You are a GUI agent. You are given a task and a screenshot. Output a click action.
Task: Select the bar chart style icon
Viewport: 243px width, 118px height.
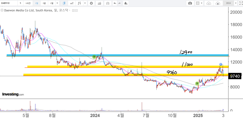click(79, 3)
